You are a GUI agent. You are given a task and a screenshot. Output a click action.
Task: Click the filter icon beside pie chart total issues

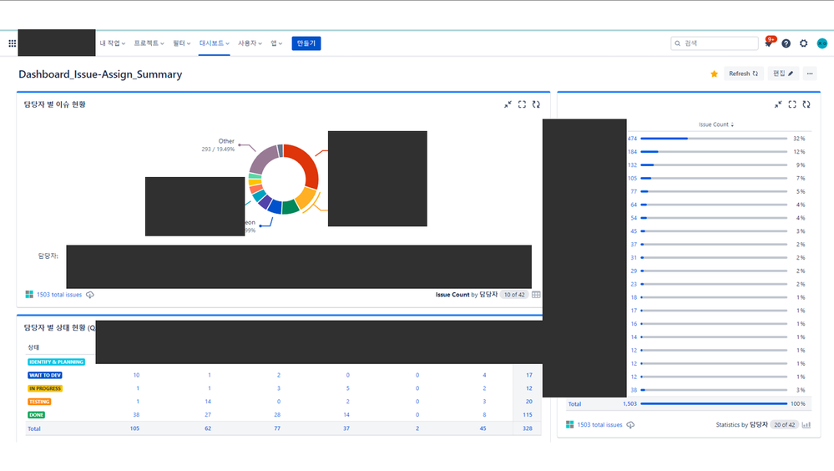[29, 294]
